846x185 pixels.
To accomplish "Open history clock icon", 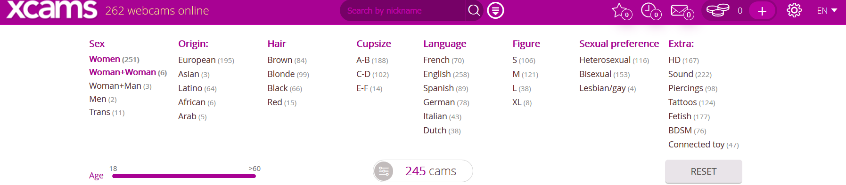I will tap(651, 11).
